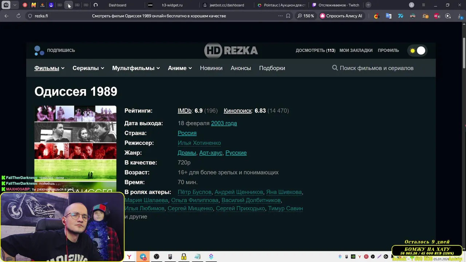Open the tab counter showing 13
Viewport: 466px width, 262px height.
pos(6,5)
